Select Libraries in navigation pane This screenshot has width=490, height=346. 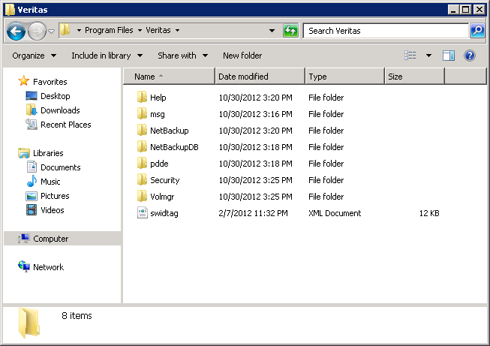coord(48,153)
